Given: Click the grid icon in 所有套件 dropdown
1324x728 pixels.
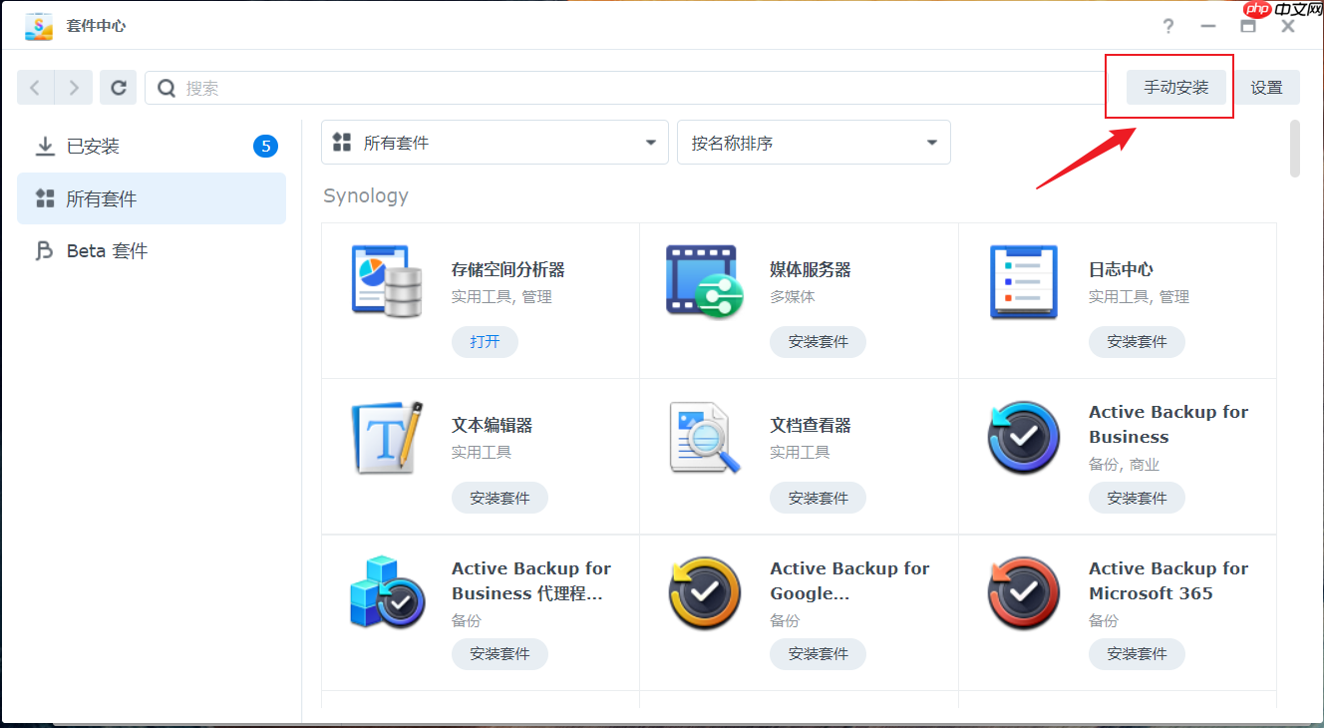Looking at the screenshot, I should 342,142.
